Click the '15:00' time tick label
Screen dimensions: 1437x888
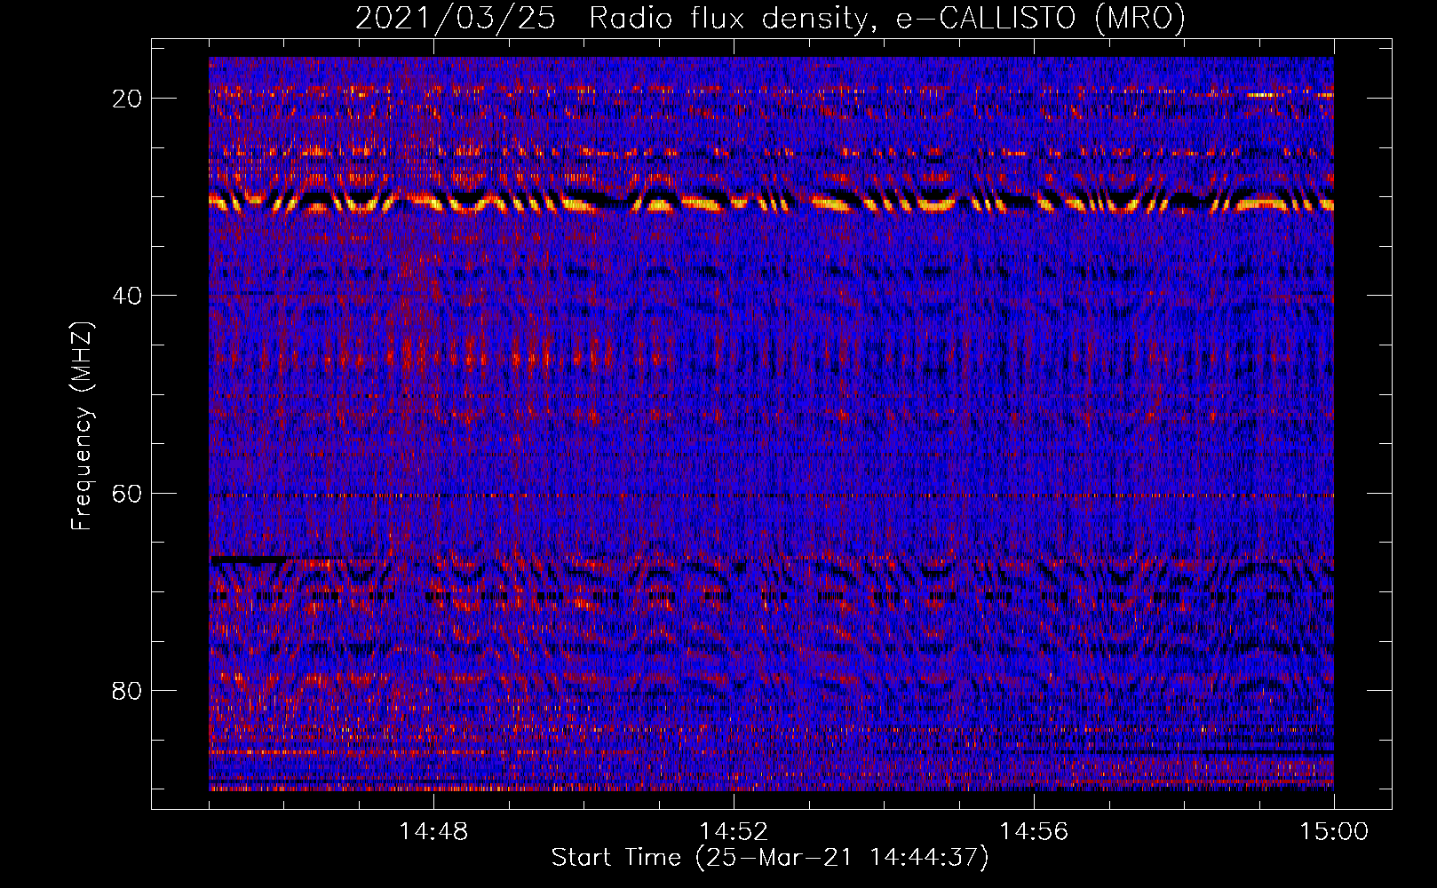pyautogui.click(x=1334, y=832)
